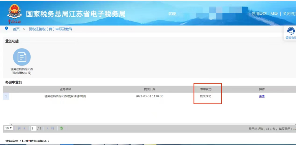Viewport: 296px width, 145px height.
Task: Go to previous page of results
Action: pyautogui.click(x=24, y=128)
